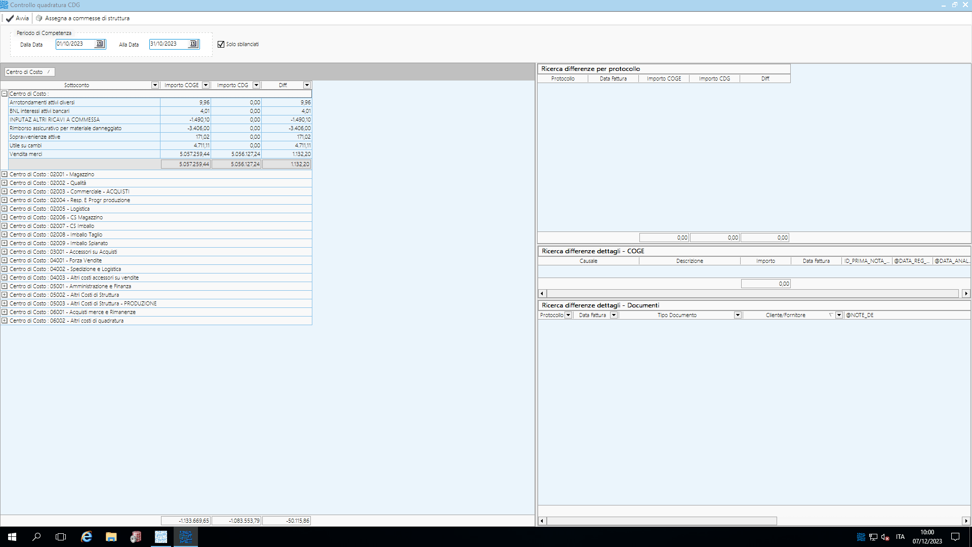Expand 02007 CS Imballo group
972x547 pixels.
pos(4,226)
